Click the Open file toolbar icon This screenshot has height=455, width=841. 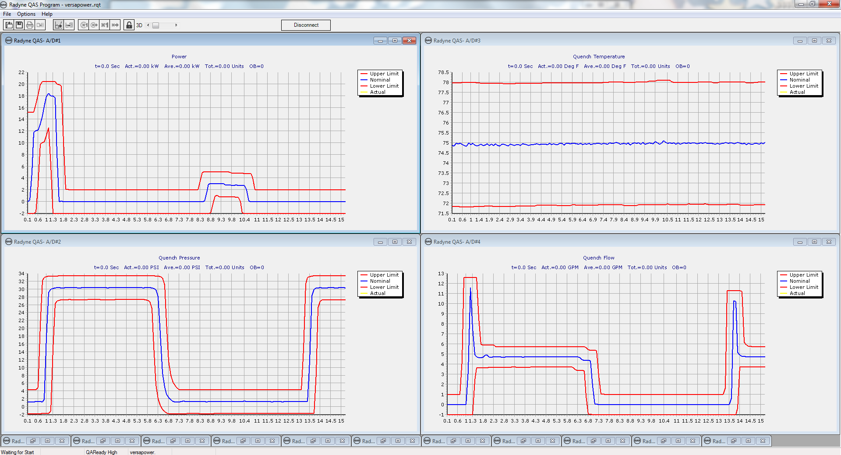[9, 25]
